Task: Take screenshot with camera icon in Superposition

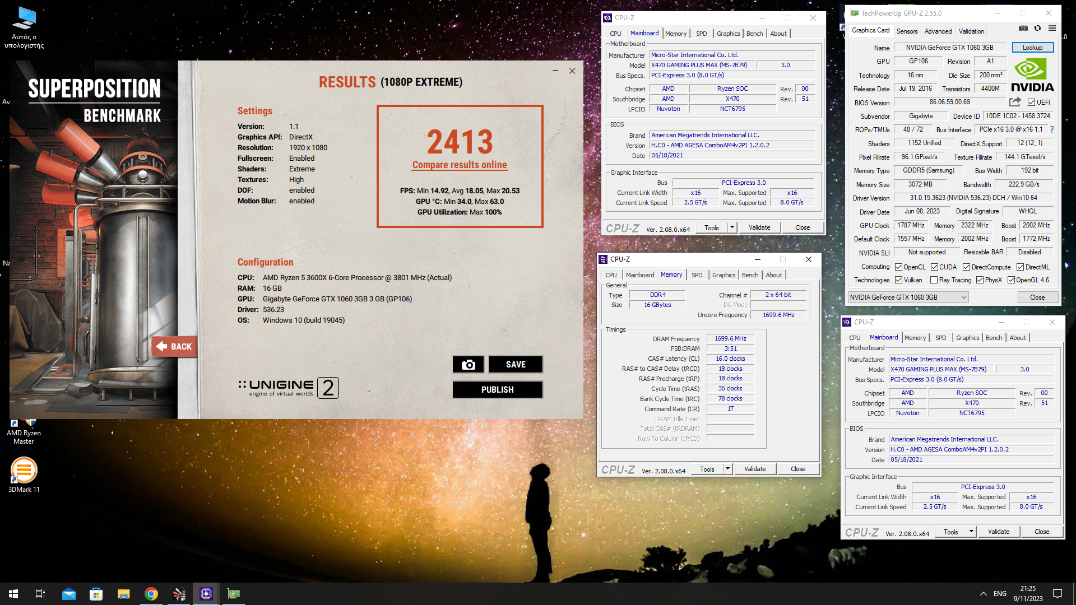Action: point(468,365)
